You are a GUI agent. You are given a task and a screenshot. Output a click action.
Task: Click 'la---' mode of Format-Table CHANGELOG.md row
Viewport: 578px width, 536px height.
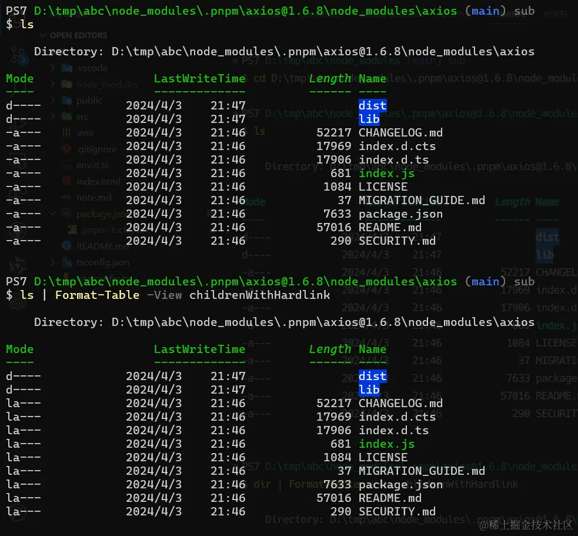pos(23,403)
